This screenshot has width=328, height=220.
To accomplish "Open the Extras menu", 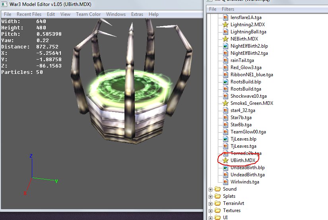I will pos(137,14).
